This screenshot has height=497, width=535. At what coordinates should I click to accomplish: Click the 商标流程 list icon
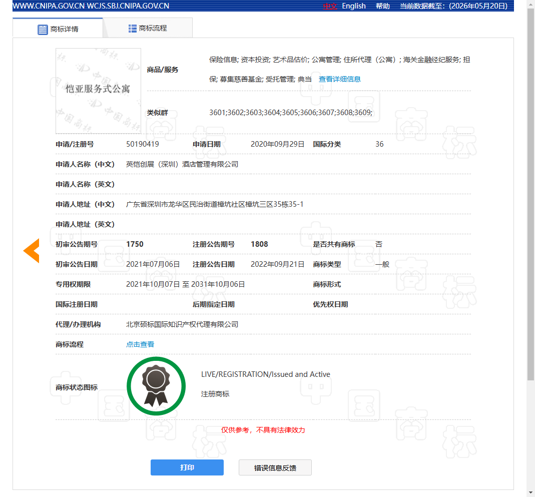[x=133, y=29]
